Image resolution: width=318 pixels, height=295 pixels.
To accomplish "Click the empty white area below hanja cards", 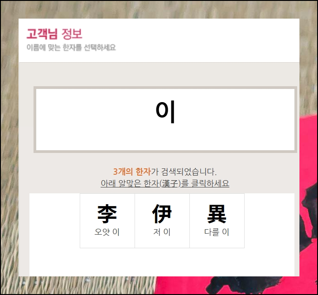I will pos(162,262).
